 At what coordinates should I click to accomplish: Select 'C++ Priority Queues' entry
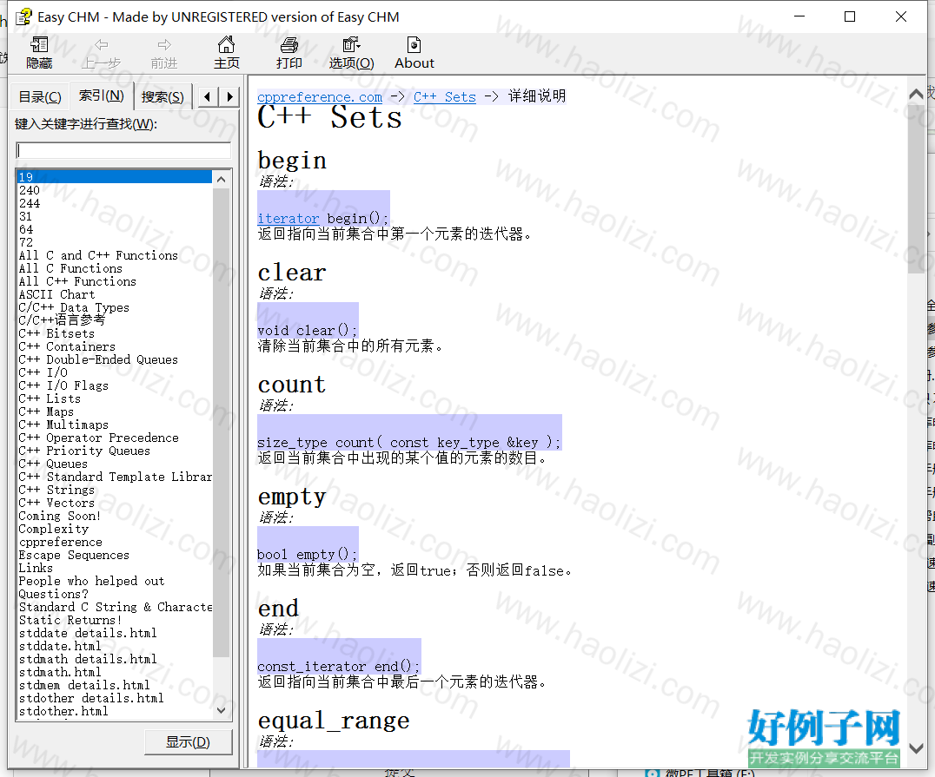pyautogui.click(x=84, y=451)
